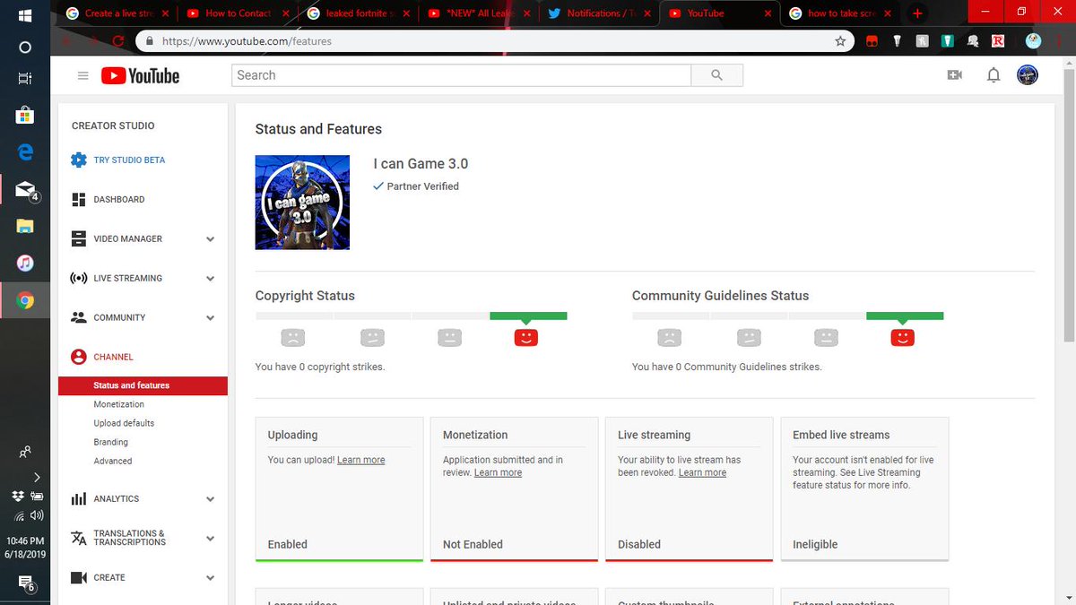Click the Dashboard grid icon
Image resolution: width=1076 pixels, height=605 pixels.
tap(79, 200)
